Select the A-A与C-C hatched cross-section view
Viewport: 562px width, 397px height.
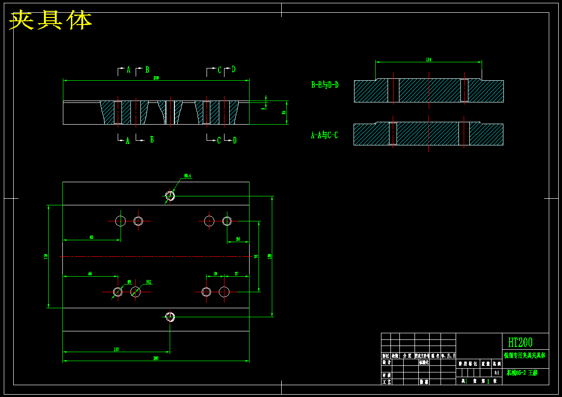(428, 134)
